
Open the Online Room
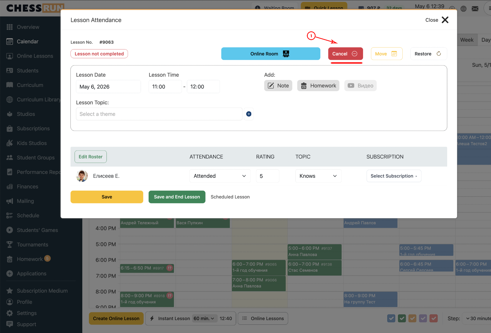click(271, 54)
